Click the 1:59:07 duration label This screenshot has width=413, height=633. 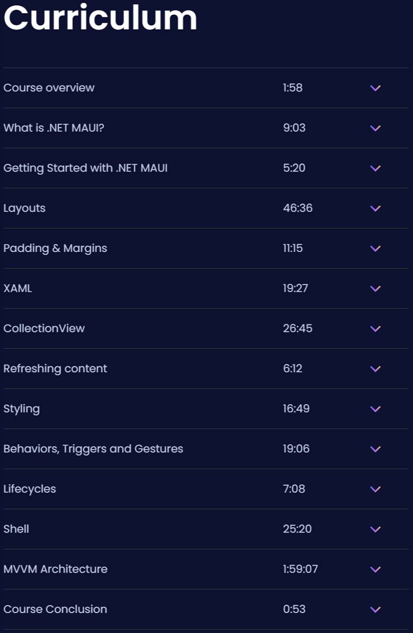(300, 569)
